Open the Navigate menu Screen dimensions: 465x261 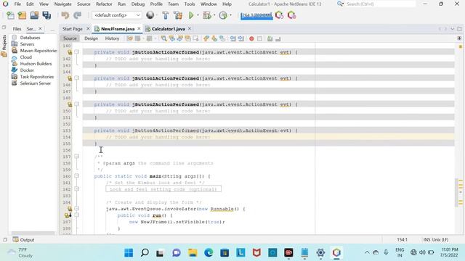tap(63, 4)
